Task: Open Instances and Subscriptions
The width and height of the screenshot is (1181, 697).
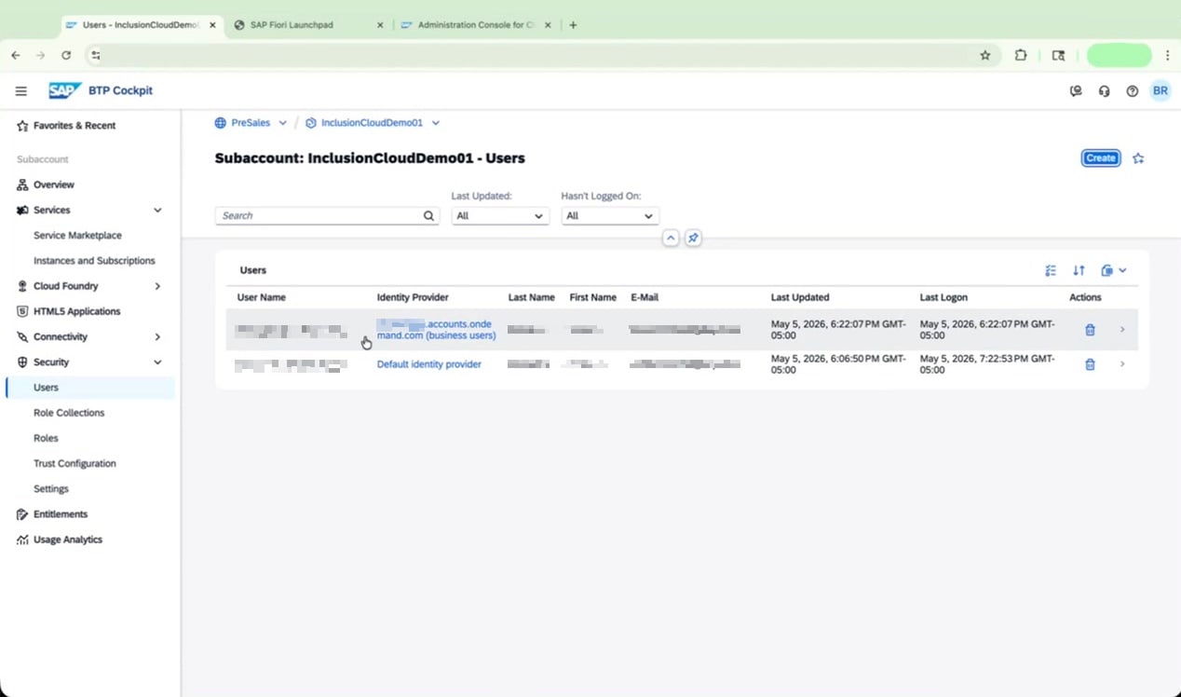Action: coord(94,261)
